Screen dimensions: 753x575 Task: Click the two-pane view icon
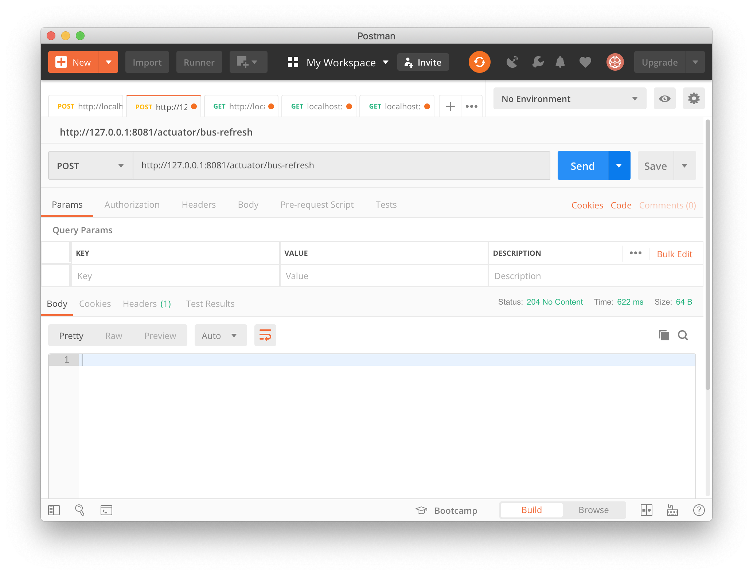646,510
